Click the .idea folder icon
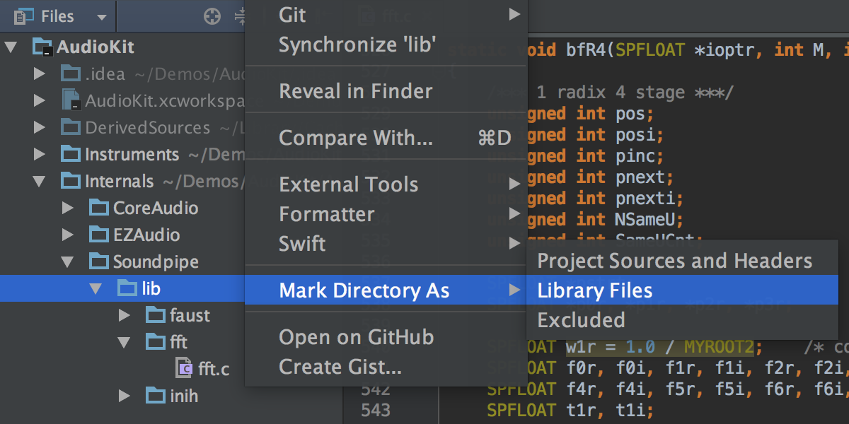 coord(71,73)
